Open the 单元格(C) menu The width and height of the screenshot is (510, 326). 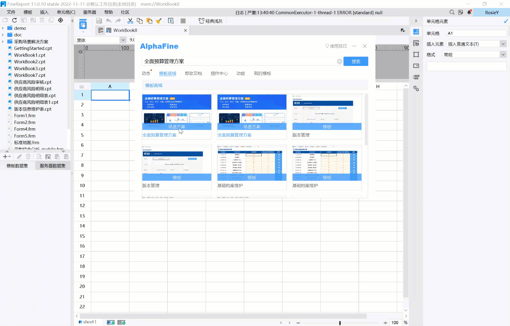click(x=66, y=12)
